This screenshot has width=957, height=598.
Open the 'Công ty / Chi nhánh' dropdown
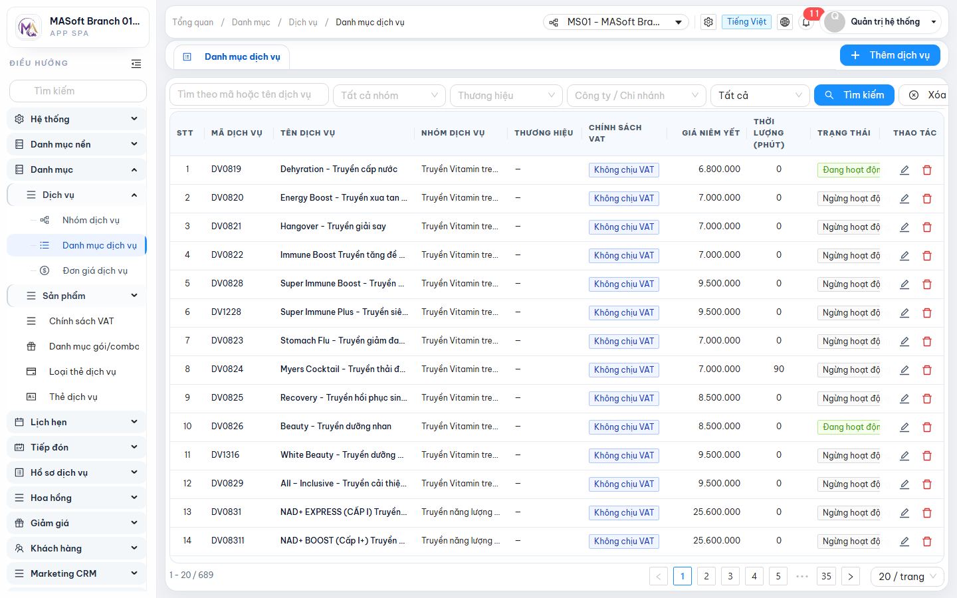(637, 95)
